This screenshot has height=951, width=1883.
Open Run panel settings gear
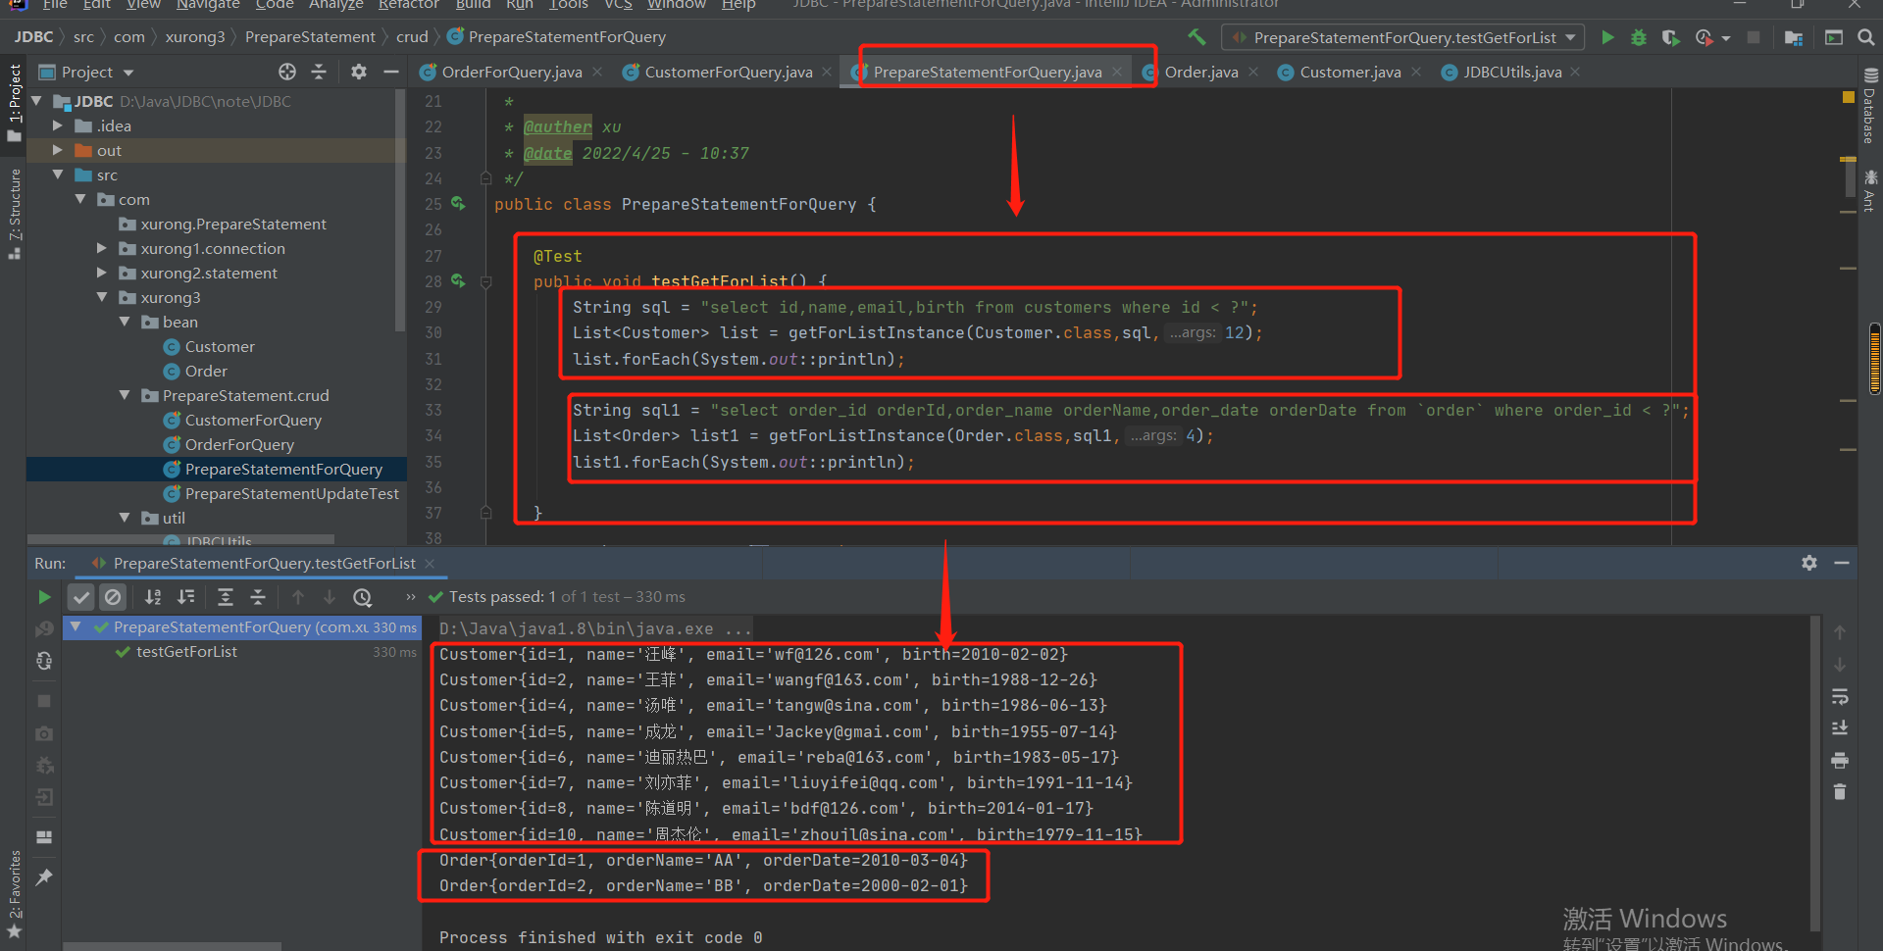click(1809, 563)
